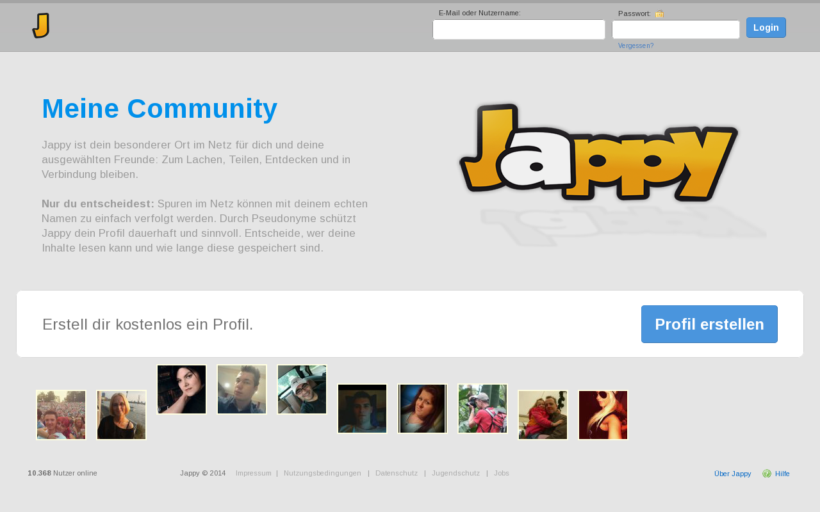Image resolution: width=820 pixels, height=512 pixels.
Task: Open the Vergessen? password link
Action: [636, 46]
